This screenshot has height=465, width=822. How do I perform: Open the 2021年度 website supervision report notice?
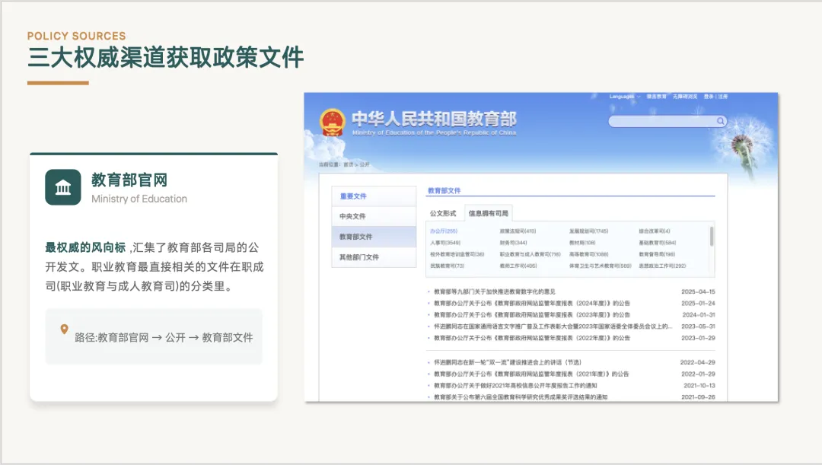pos(531,374)
